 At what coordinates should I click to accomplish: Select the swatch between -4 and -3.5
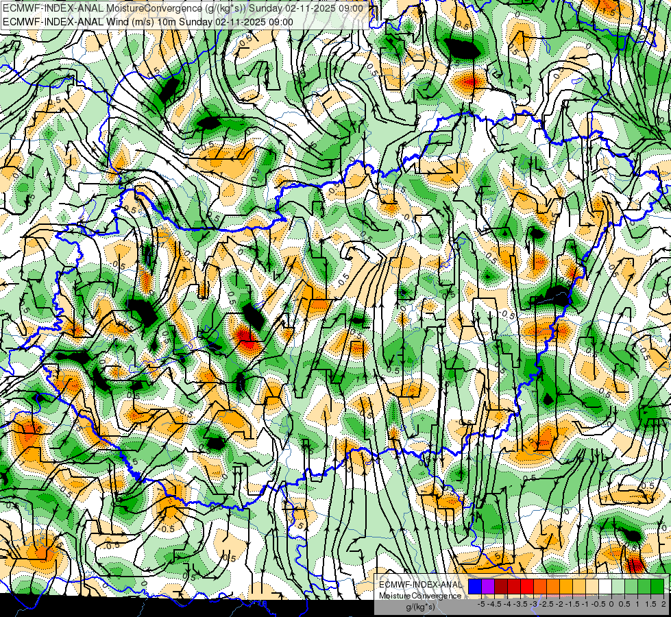click(x=514, y=586)
